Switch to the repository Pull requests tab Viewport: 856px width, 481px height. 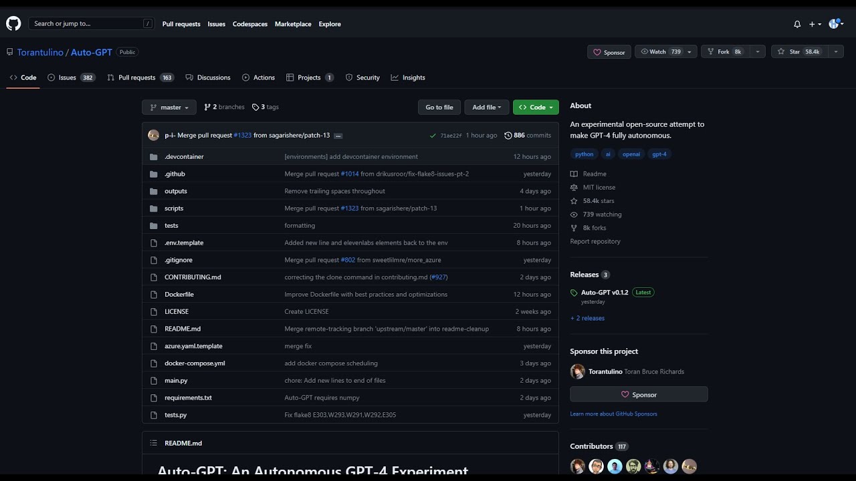point(140,77)
